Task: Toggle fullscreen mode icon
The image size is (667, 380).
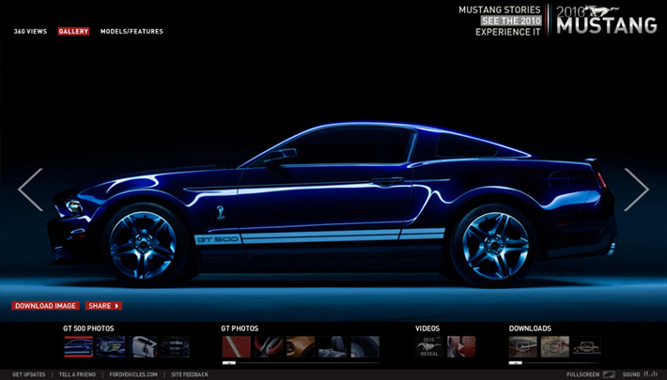Action: click(x=609, y=374)
